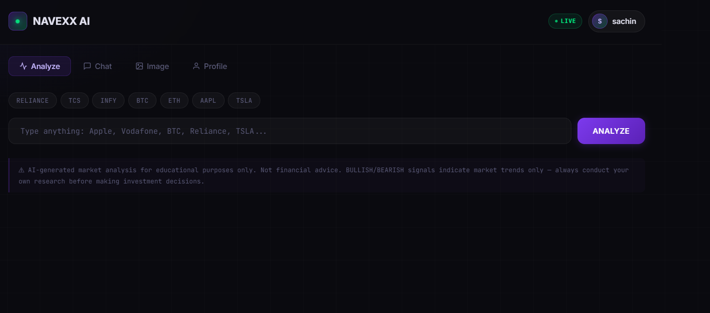Open the Chat tab
Screen dimensions: 710x313
[x=98, y=66]
